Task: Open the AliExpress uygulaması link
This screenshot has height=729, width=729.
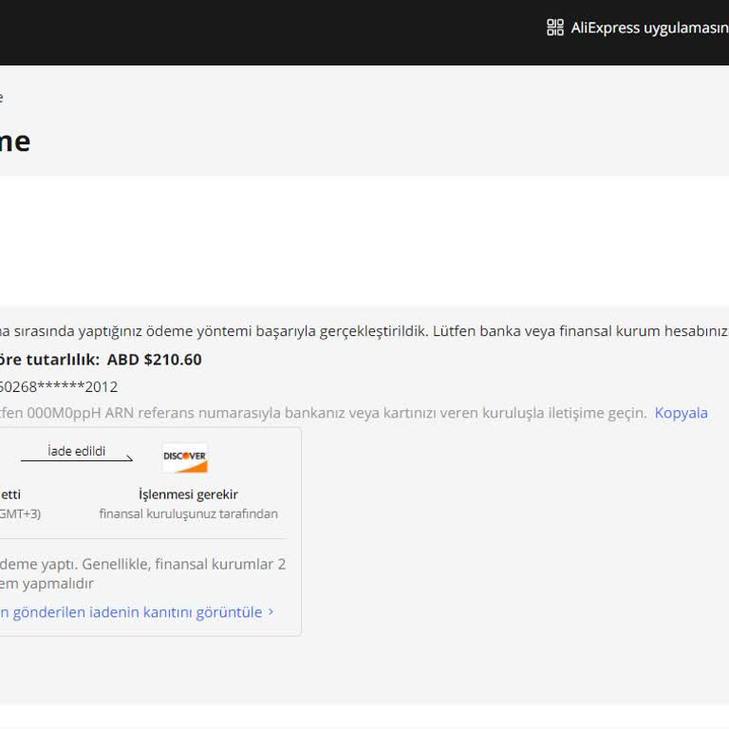Action: tap(649, 28)
